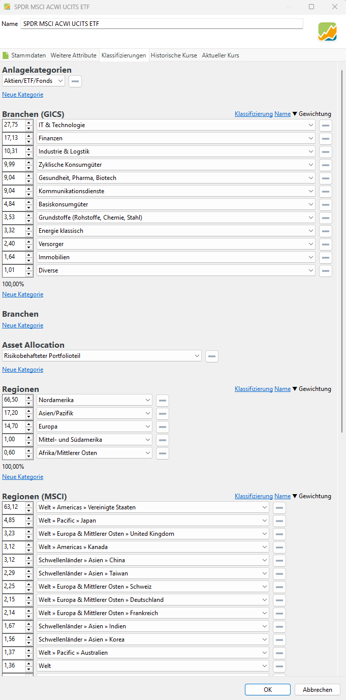Decrease the Diverse weight 1,01
Image resolution: width=346 pixels, height=700 pixels.
click(29, 273)
